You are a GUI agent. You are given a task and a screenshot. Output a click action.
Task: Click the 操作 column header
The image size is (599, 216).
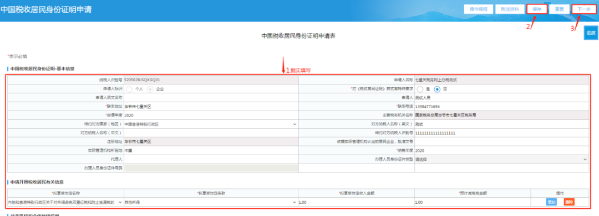560,193
